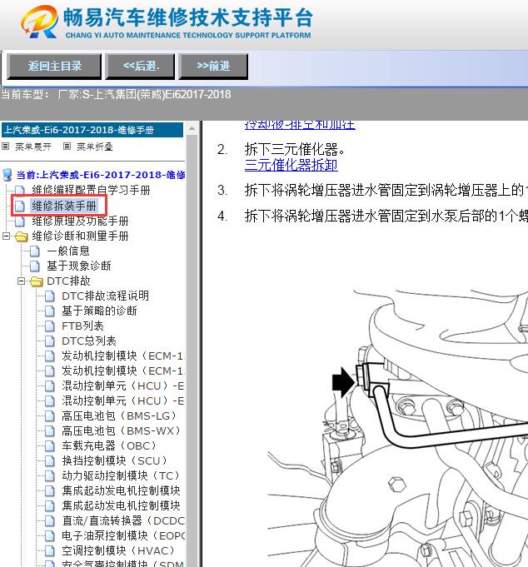The width and height of the screenshot is (528, 567).
Task: Open 一般信息 document
Action: (x=68, y=251)
